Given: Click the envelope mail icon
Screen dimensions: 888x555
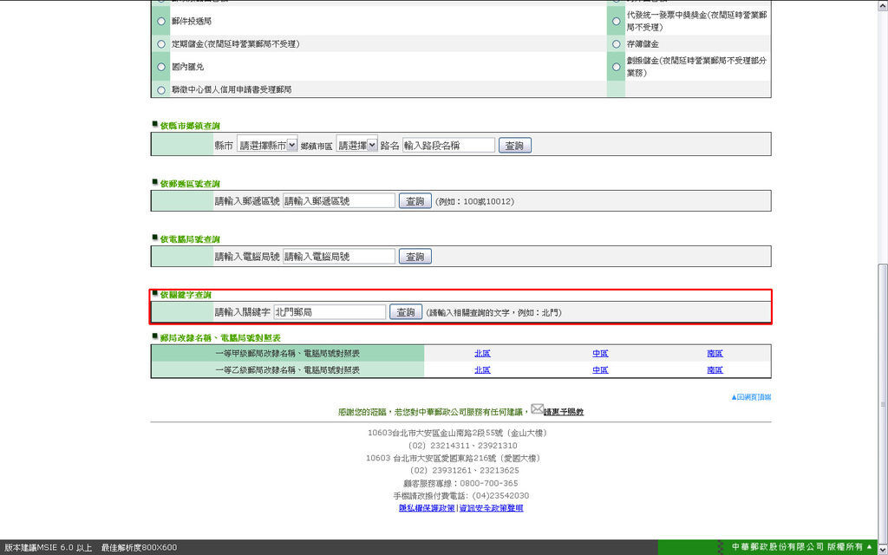Looking at the screenshot, I should coord(538,408).
